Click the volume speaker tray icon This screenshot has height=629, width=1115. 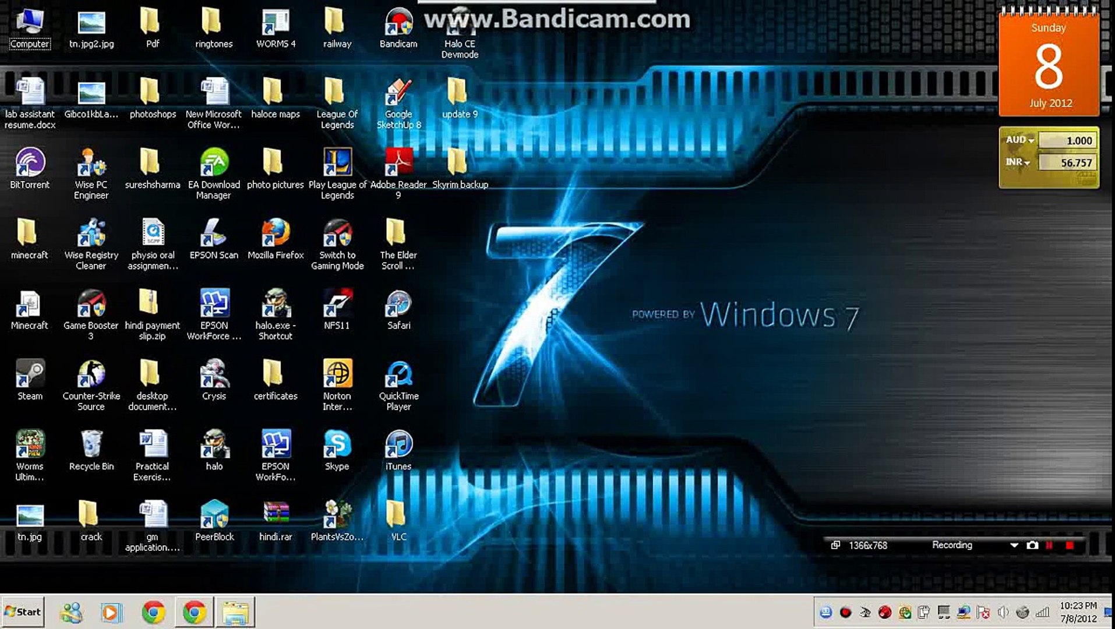click(1003, 612)
